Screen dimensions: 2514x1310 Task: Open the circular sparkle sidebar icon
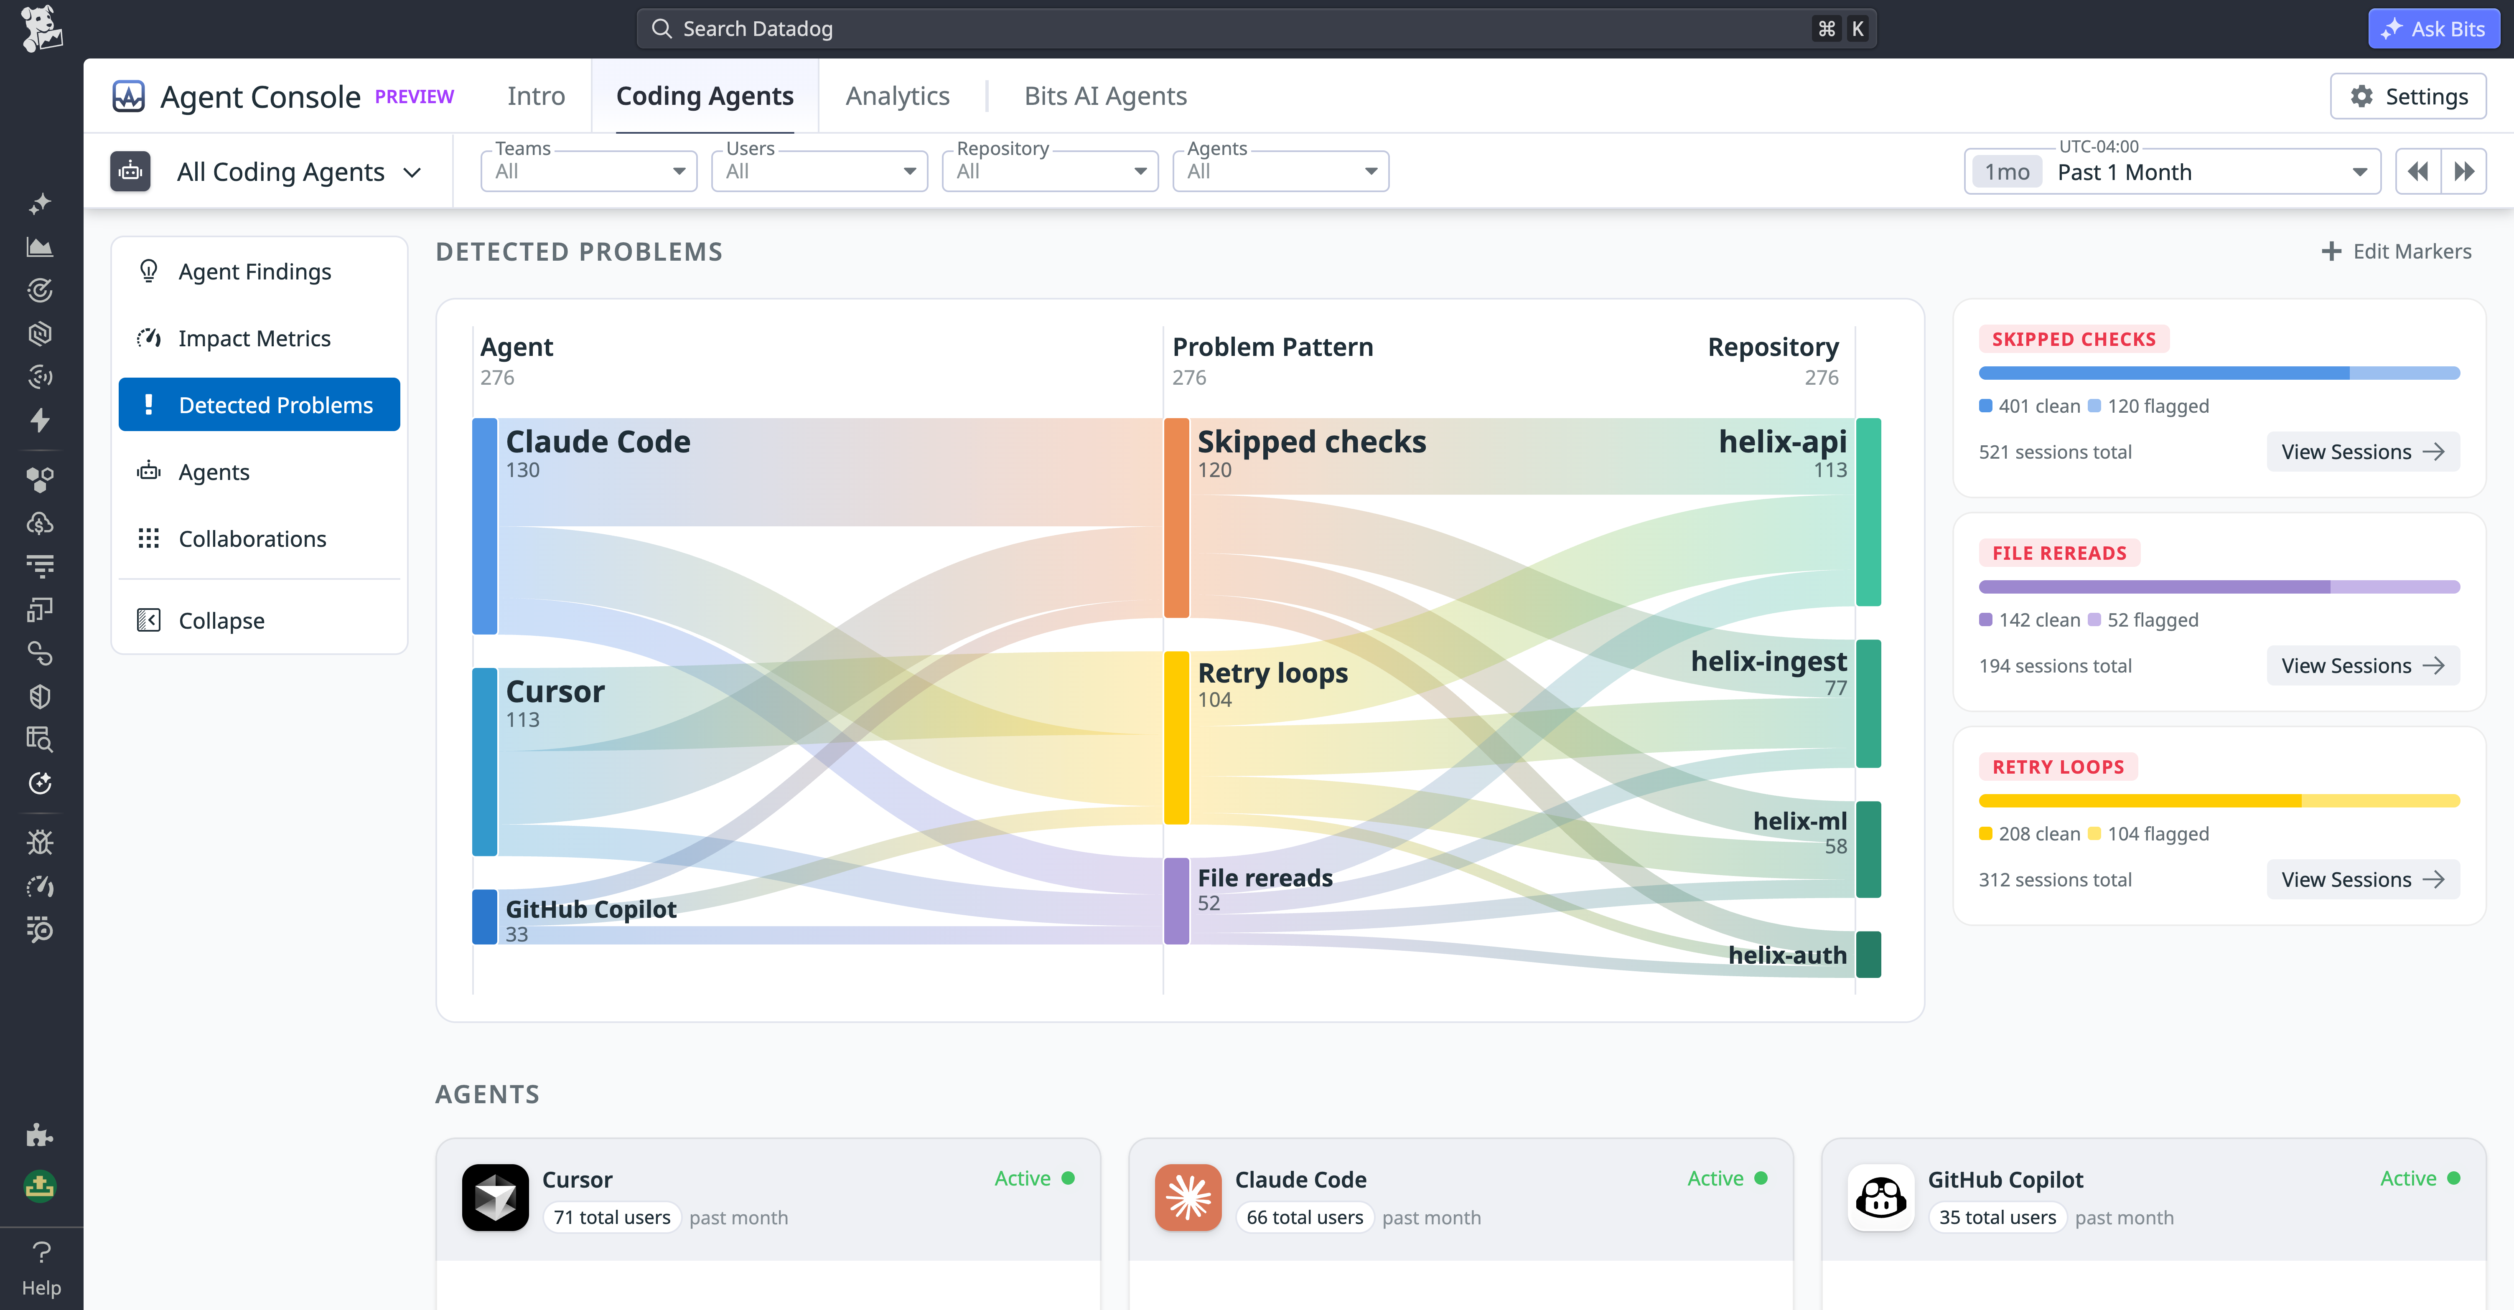(x=40, y=783)
